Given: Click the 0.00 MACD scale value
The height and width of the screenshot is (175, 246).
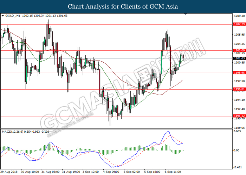Looking at the screenshot, I should [237, 150].
